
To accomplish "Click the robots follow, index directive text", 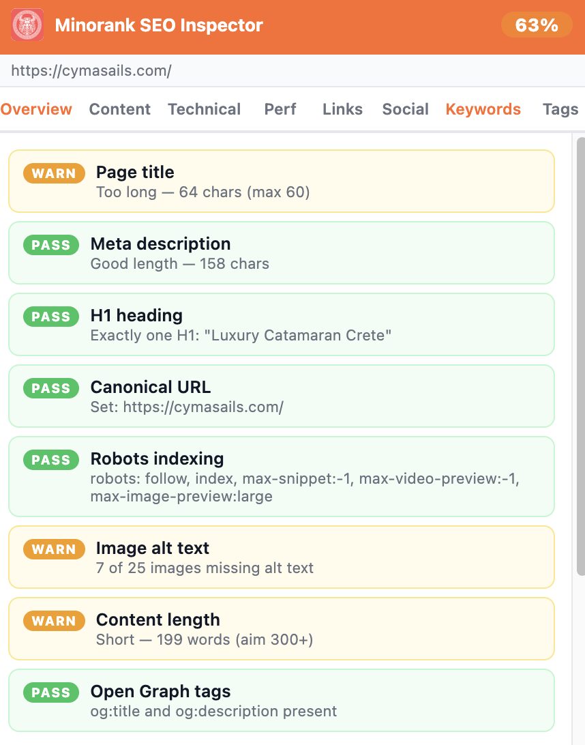I will [x=305, y=488].
